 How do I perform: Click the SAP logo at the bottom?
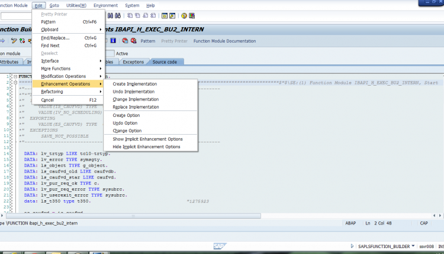tap(220, 246)
